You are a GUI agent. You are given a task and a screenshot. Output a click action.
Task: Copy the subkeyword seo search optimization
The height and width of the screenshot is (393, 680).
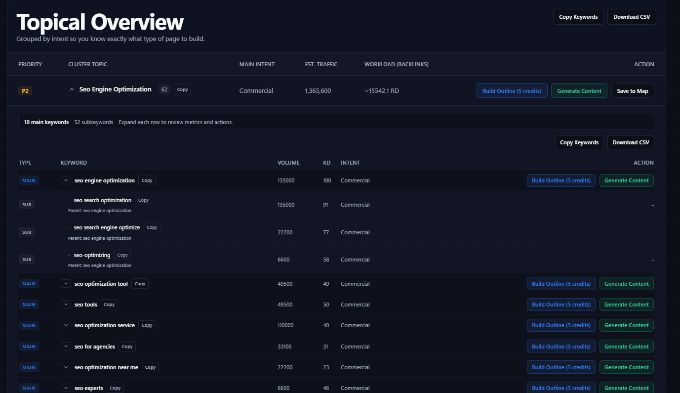(143, 200)
